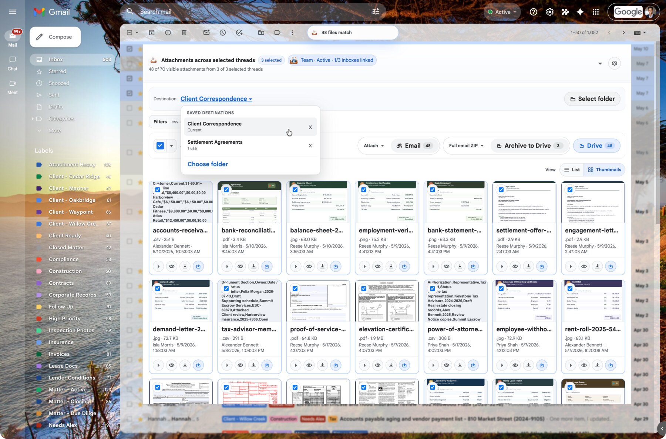This screenshot has width=666, height=439.
Task: Uncheck balance-sheet thumbnail checkbox
Action: (295, 190)
